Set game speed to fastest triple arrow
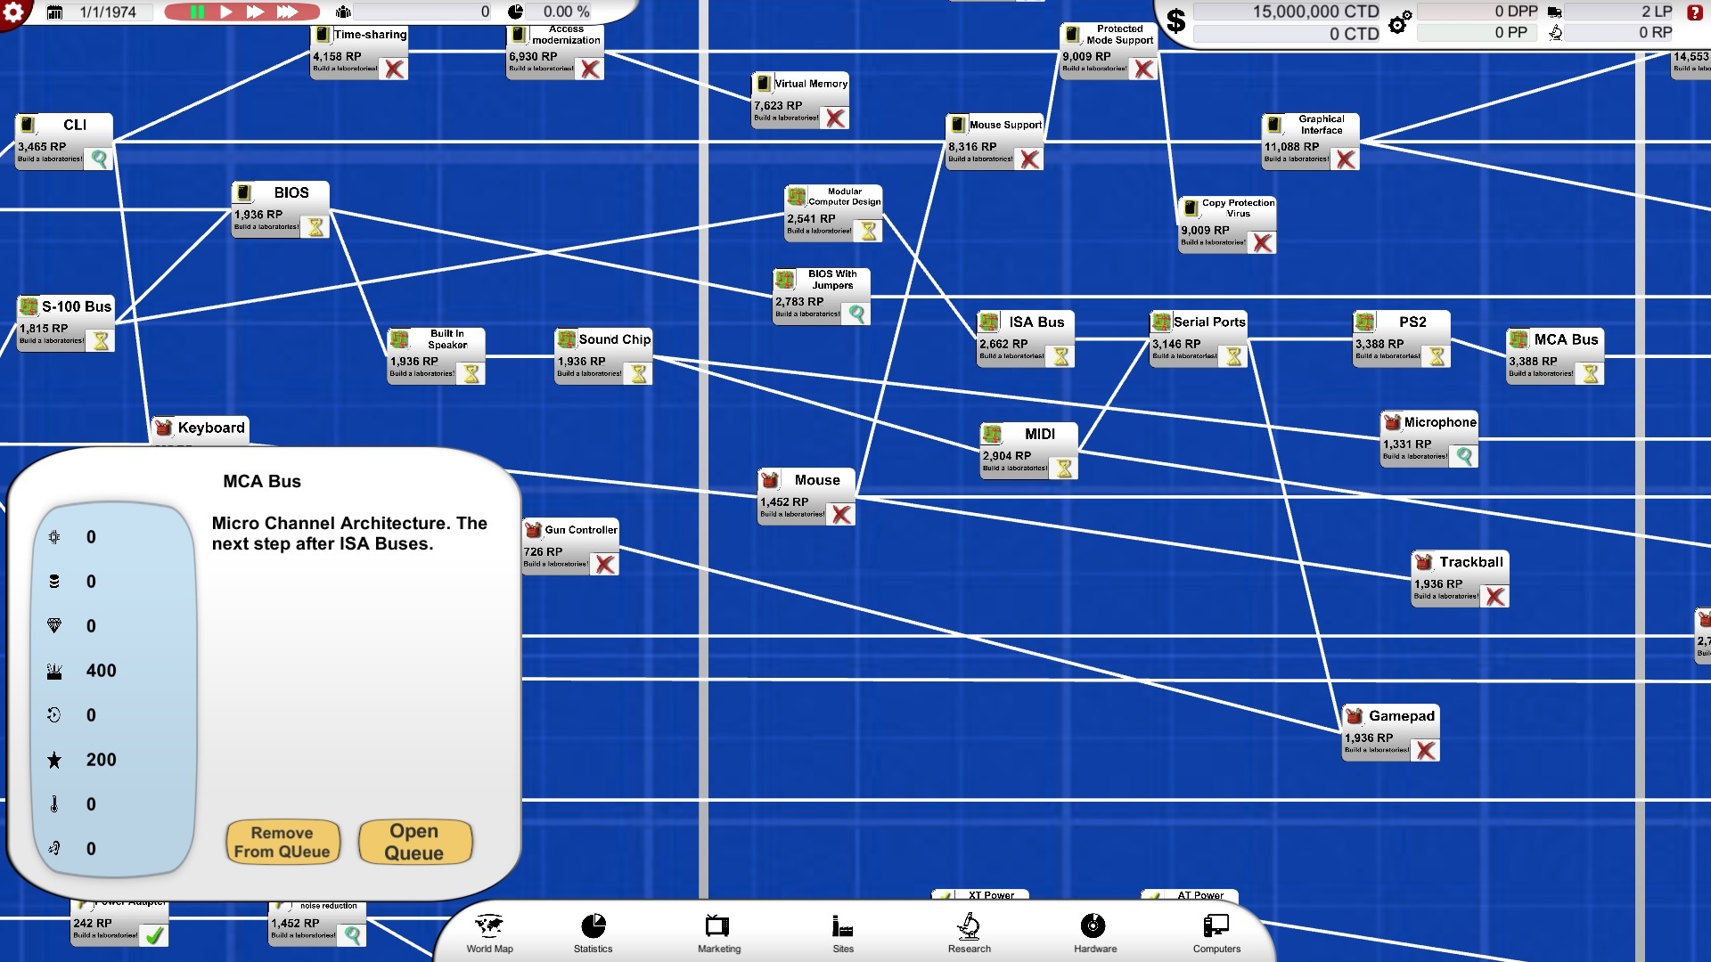Screen dimensions: 1711x962 (287, 12)
